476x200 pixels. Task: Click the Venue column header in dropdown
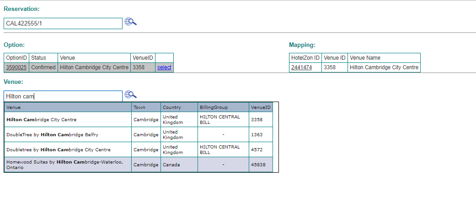coord(68,108)
